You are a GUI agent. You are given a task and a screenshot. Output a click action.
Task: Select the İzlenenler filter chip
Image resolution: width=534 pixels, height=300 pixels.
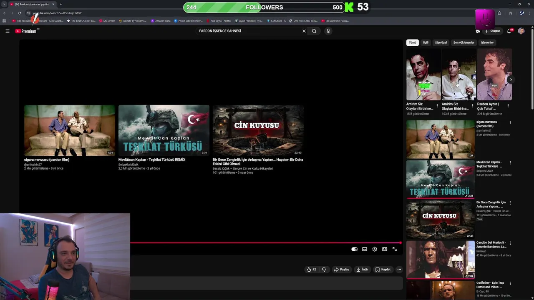487,42
